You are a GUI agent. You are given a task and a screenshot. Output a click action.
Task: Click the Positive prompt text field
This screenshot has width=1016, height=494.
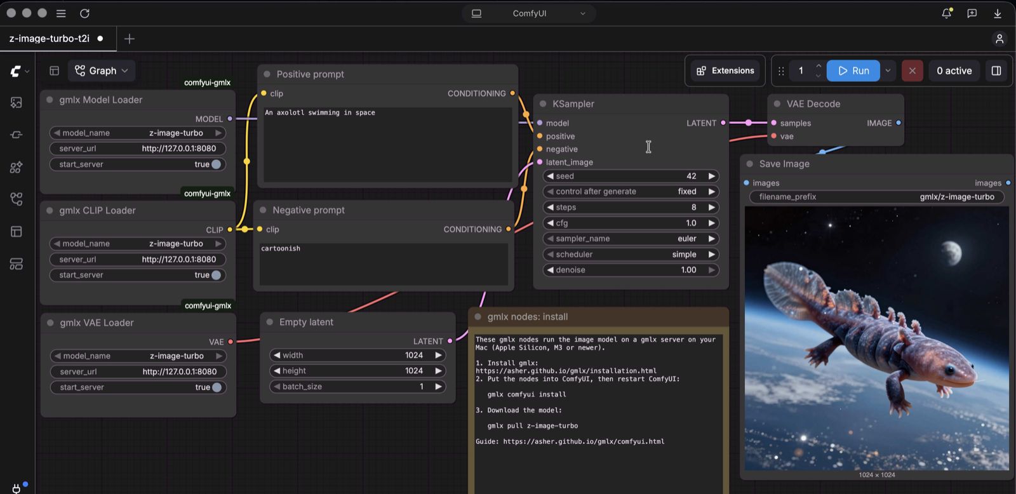click(x=387, y=144)
